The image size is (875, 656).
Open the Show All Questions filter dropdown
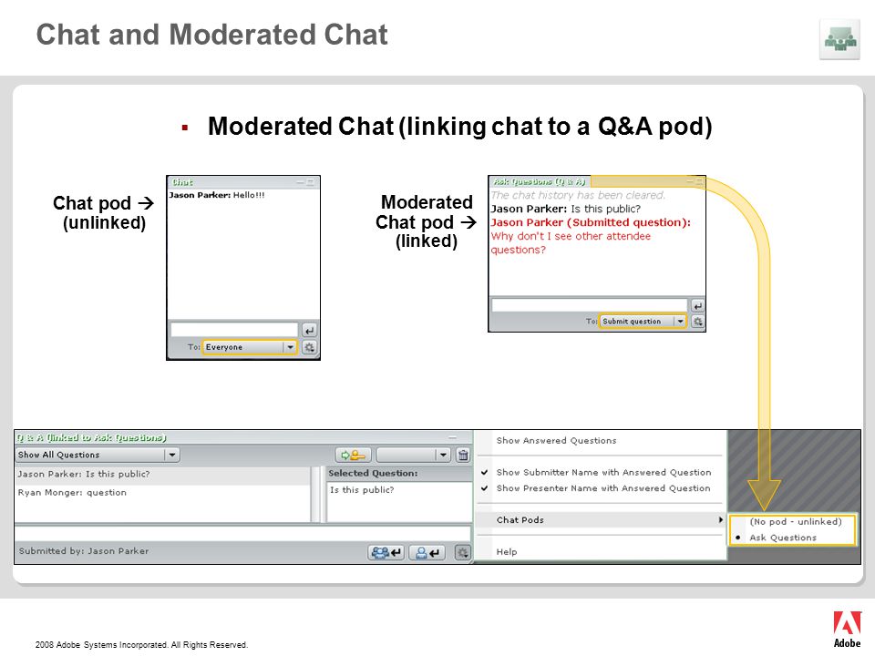(x=98, y=456)
